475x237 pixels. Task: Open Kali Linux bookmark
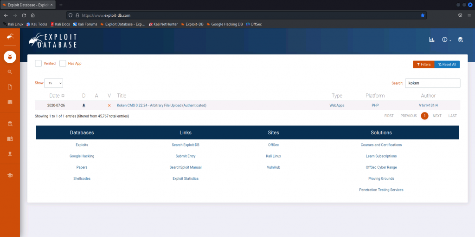click(x=13, y=24)
